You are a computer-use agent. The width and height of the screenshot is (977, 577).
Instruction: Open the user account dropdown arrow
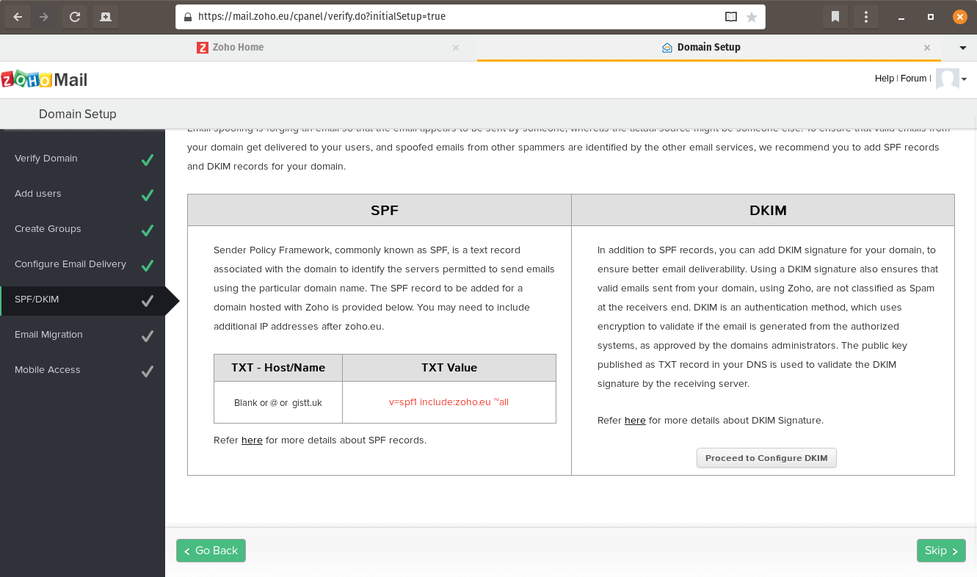(x=965, y=79)
